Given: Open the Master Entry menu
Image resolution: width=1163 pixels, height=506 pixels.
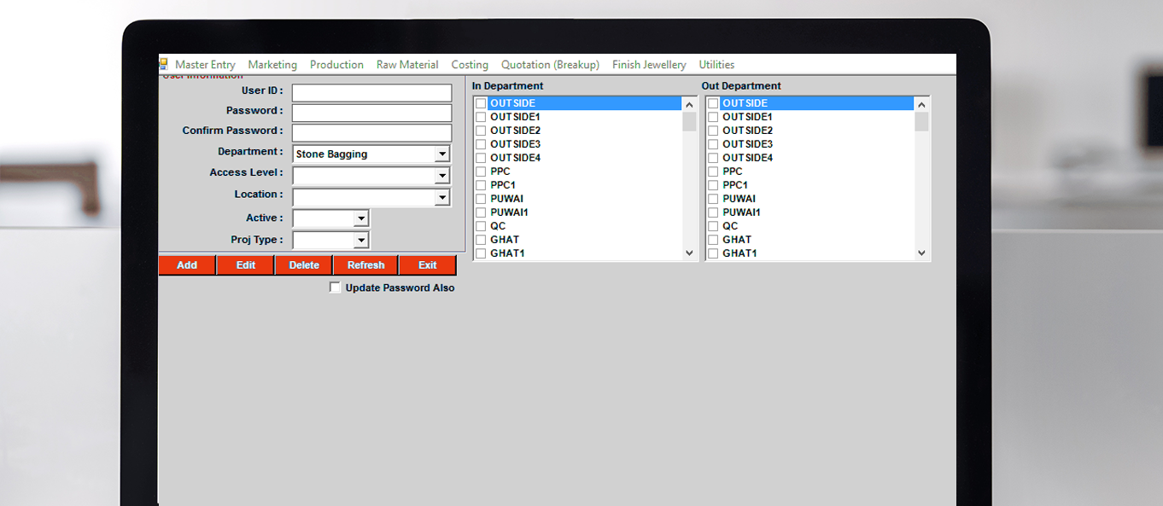Looking at the screenshot, I should pos(205,65).
